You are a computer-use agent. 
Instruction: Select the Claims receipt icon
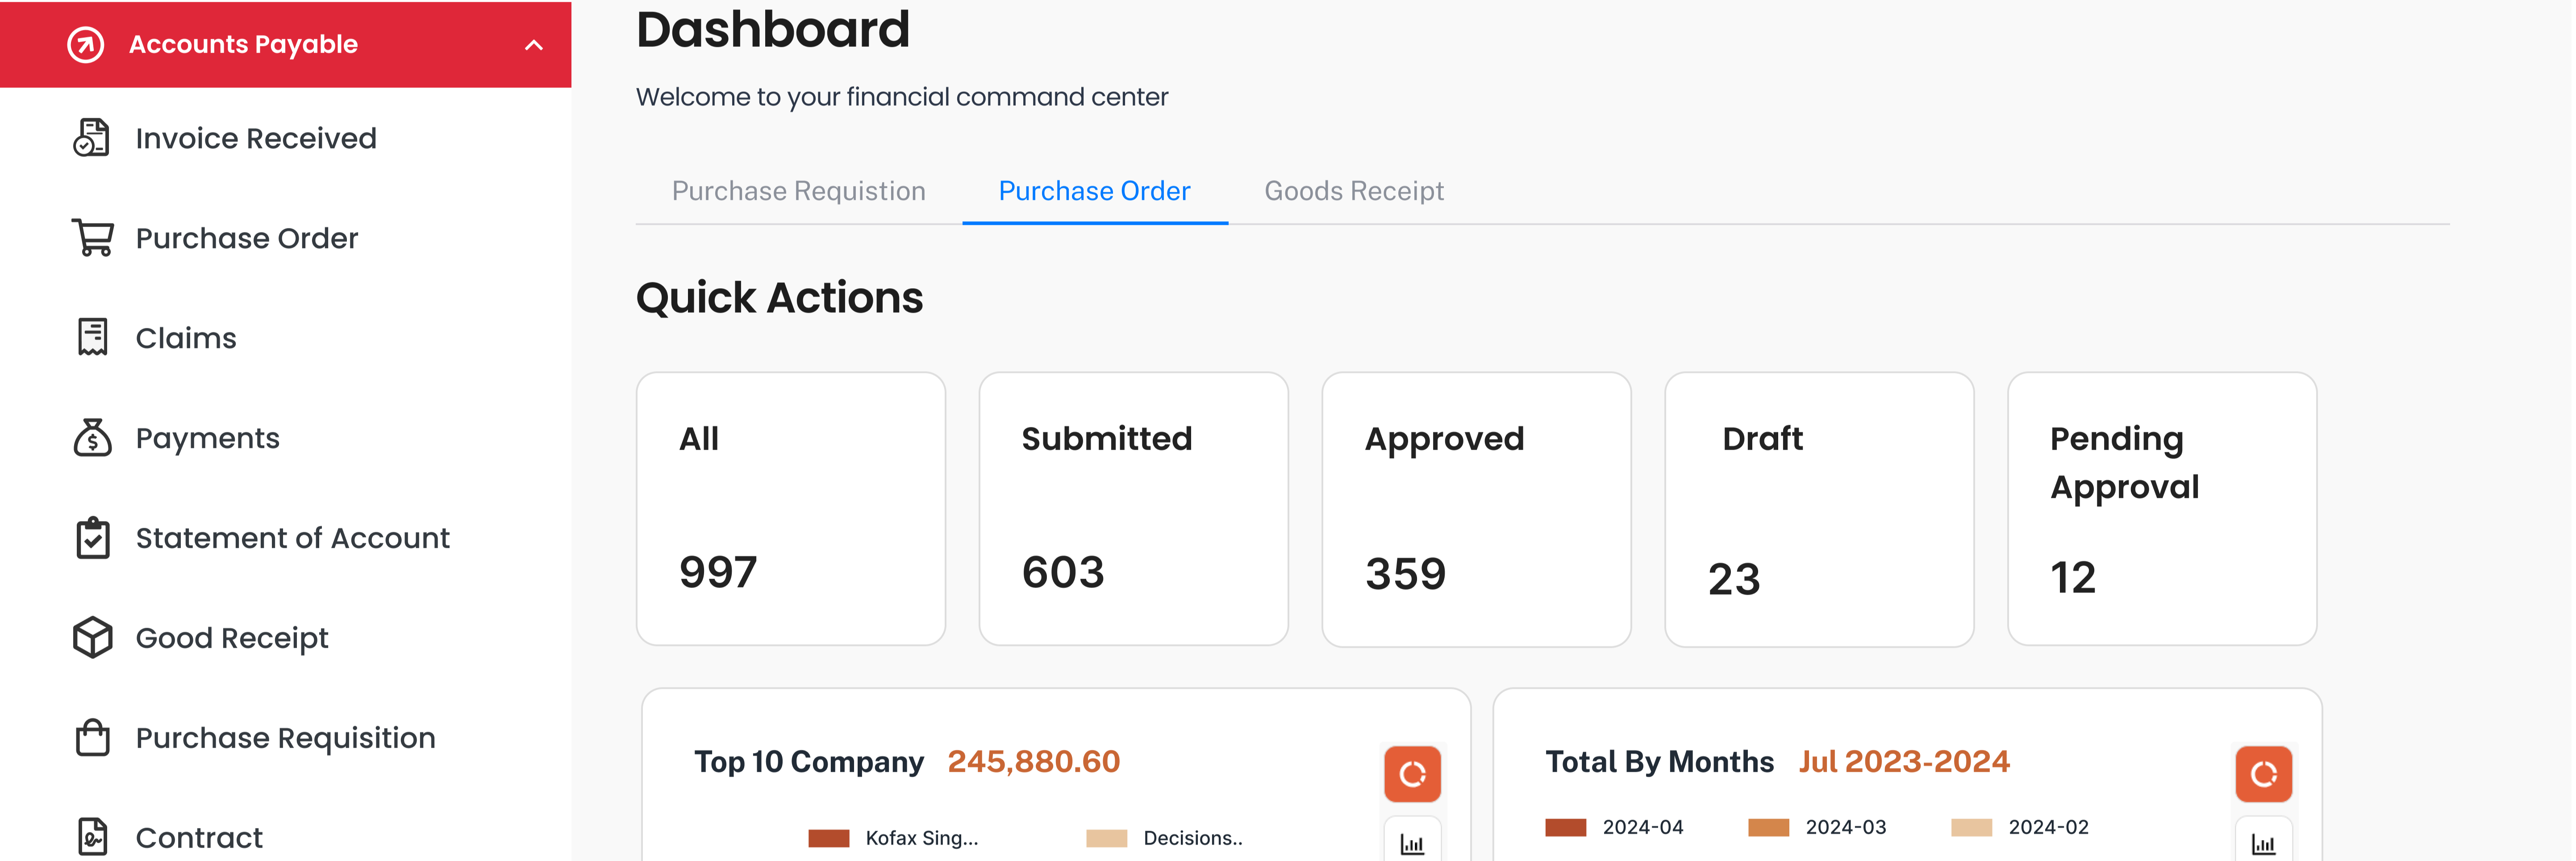click(92, 338)
